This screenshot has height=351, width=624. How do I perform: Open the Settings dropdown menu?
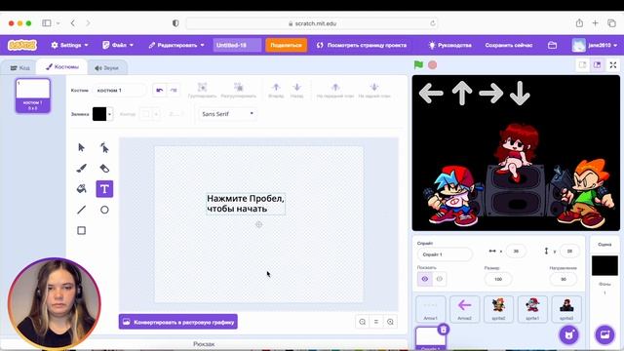point(69,45)
